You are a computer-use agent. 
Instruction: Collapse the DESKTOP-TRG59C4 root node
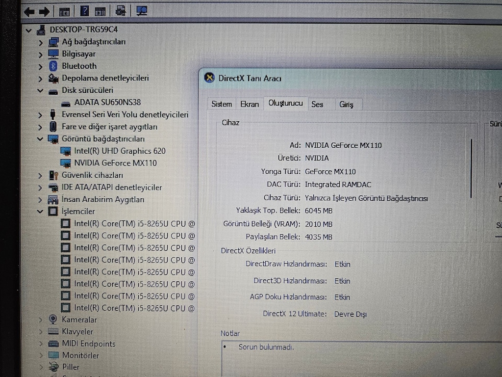28,31
